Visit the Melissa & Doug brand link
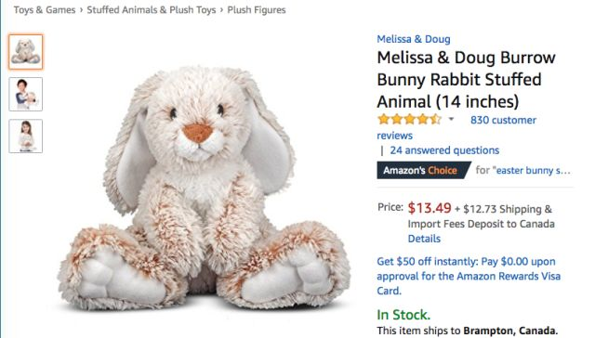Viewport: 595px width, 338px height. (414, 39)
